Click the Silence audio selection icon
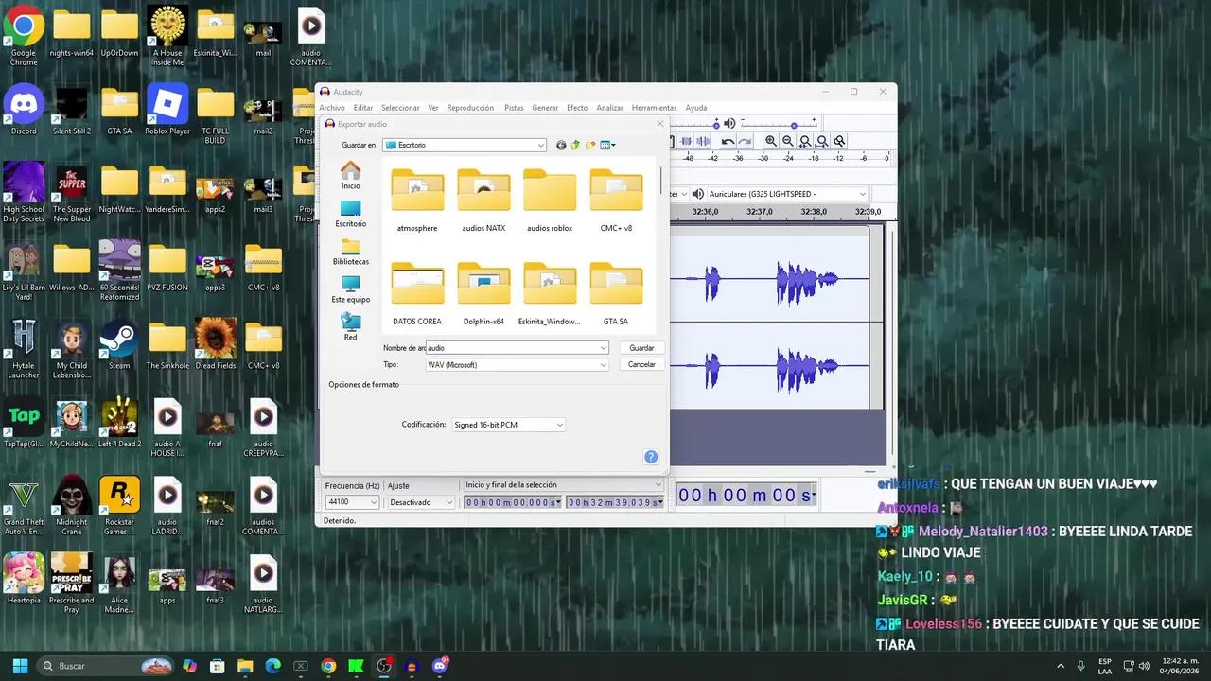 705,141
